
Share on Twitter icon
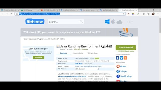[121, 58]
